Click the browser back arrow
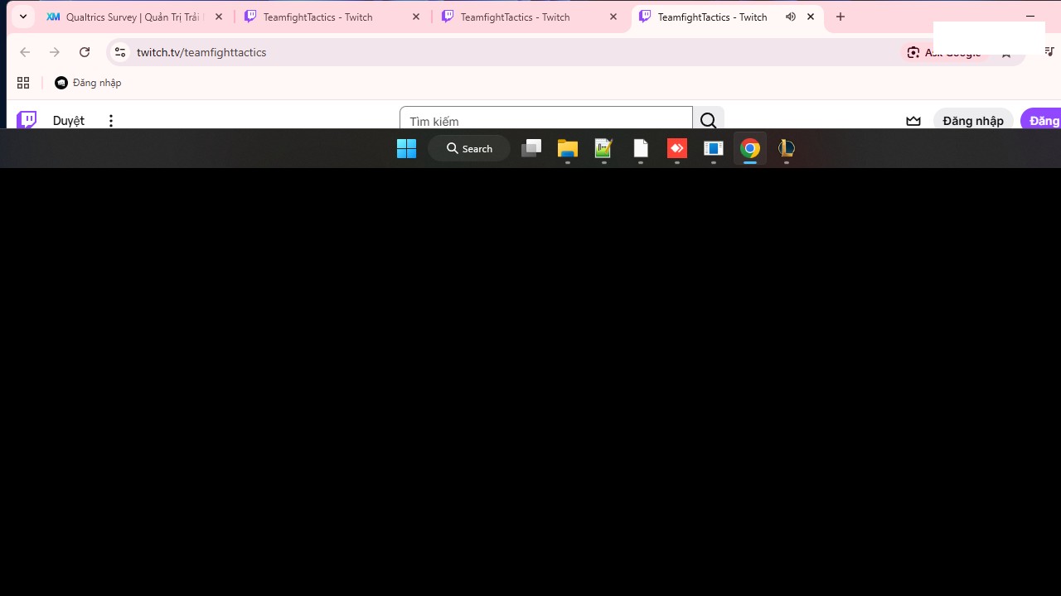The width and height of the screenshot is (1061, 596). [25, 52]
